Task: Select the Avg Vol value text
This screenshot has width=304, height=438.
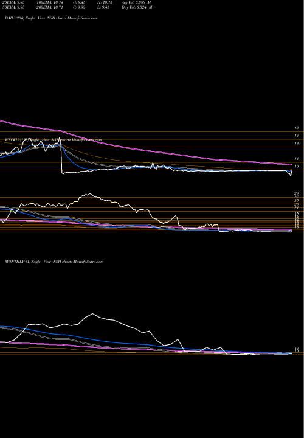Action: click(137, 2)
